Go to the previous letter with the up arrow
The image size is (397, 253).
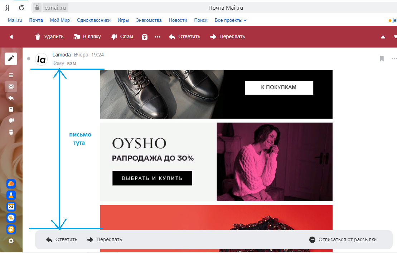383,37
